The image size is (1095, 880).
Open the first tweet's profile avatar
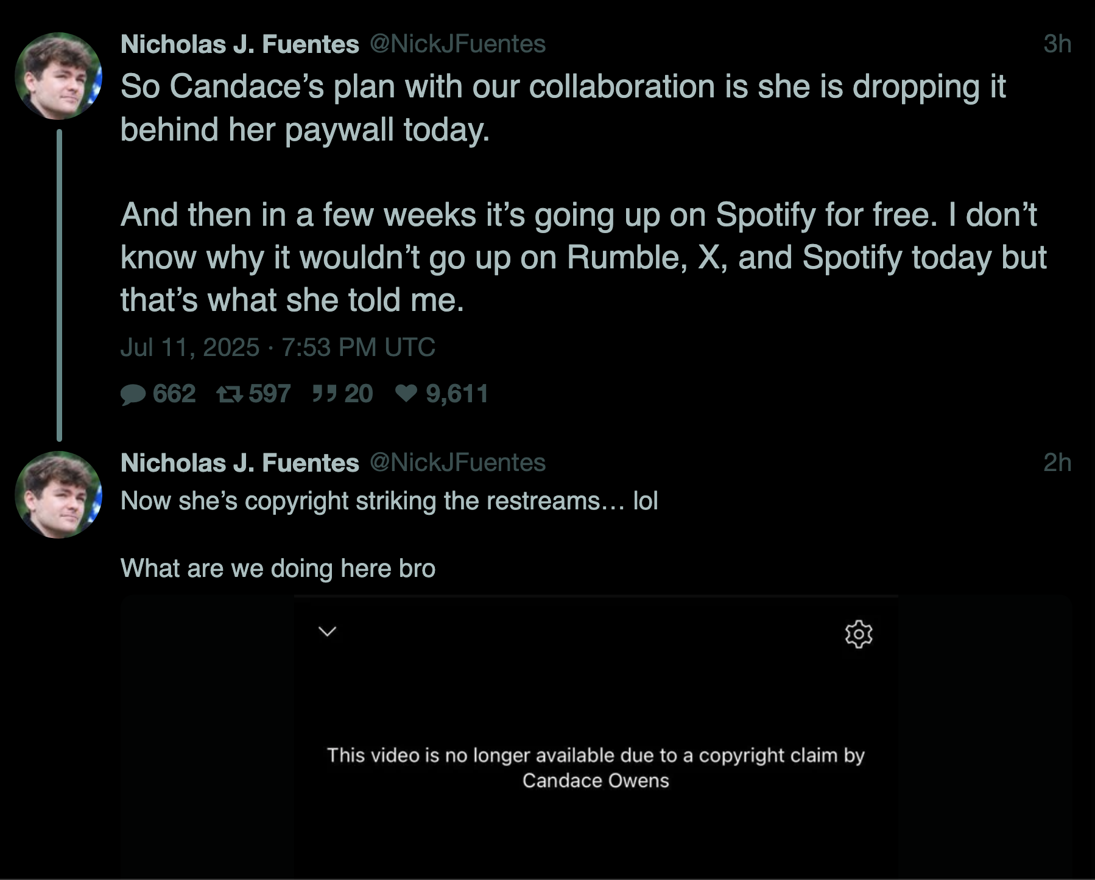coord(58,76)
